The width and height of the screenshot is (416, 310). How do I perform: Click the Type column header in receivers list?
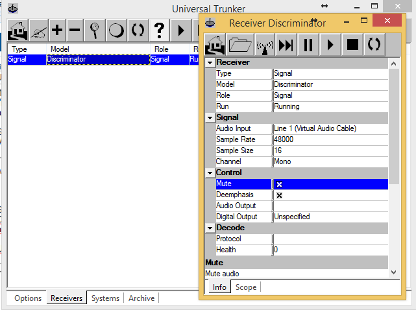[x=27, y=49]
